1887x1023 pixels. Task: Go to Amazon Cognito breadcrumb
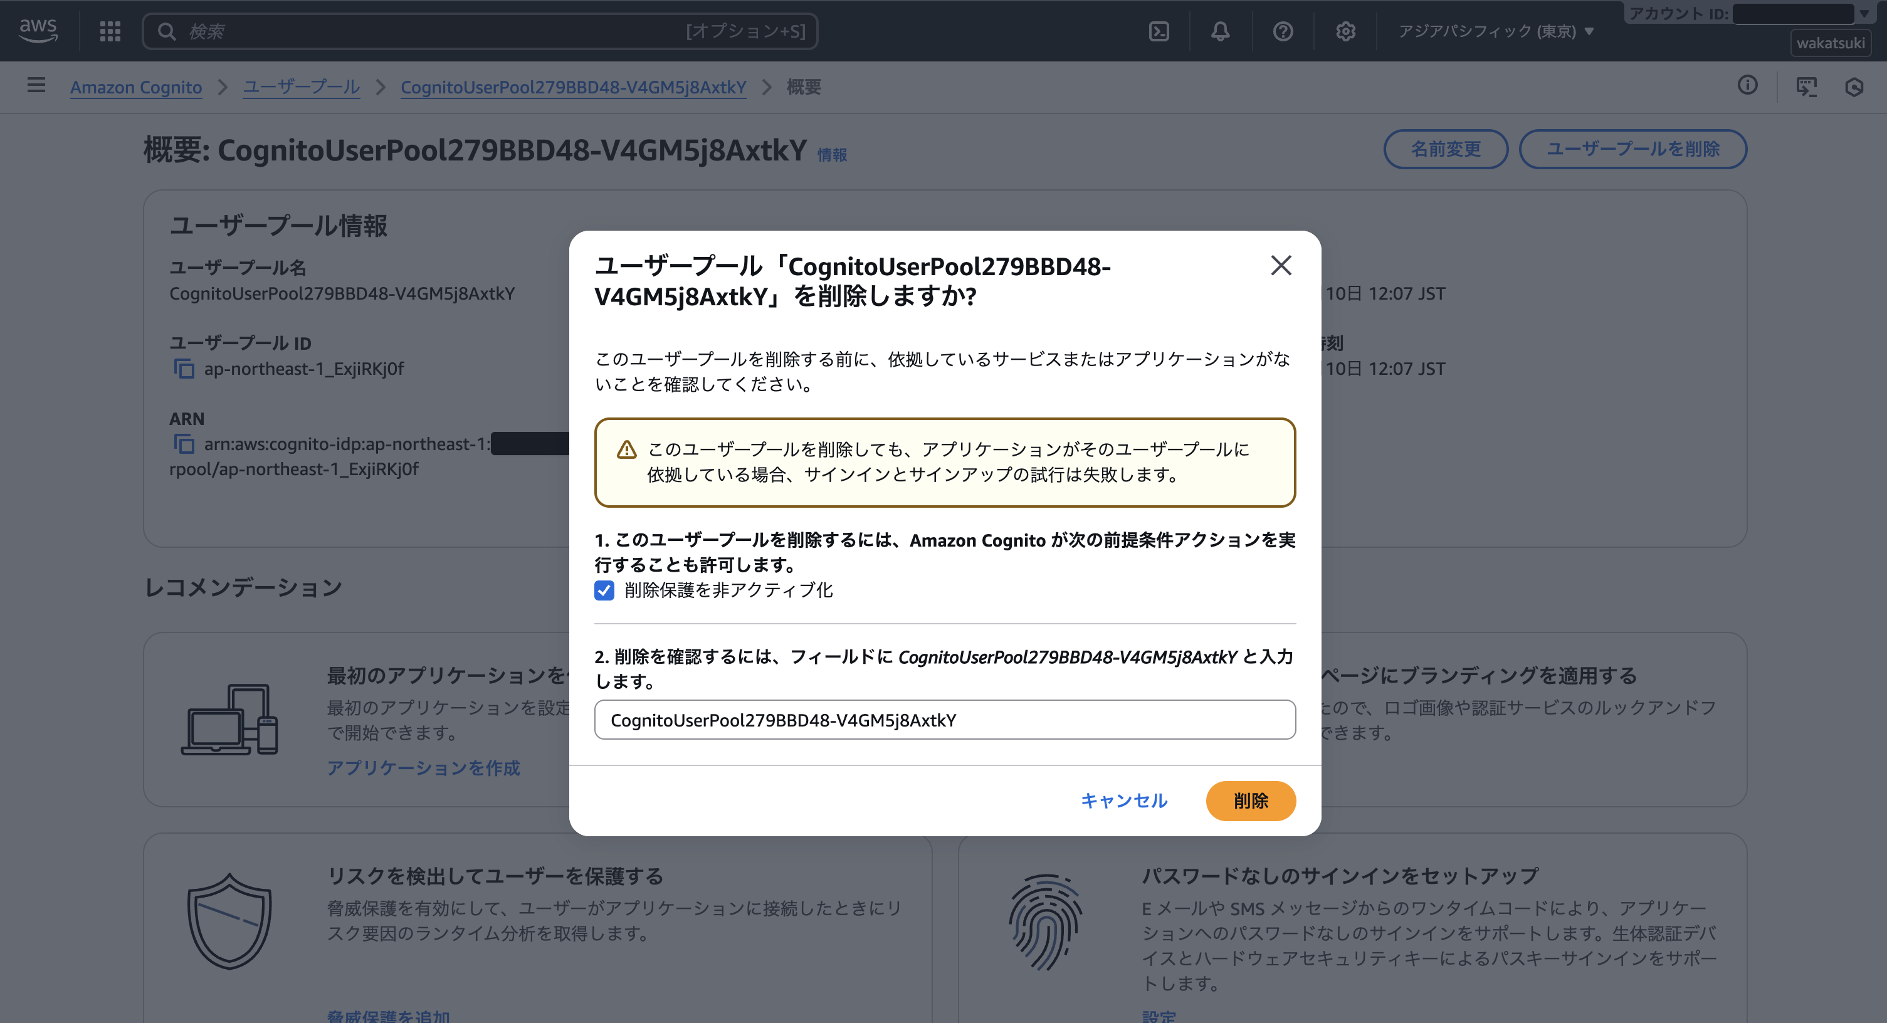(x=136, y=87)
